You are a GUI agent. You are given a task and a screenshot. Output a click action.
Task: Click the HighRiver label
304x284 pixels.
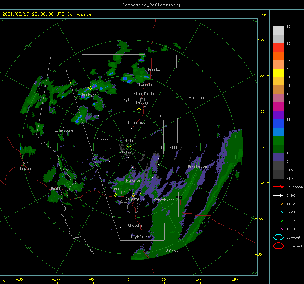point(140,237)
